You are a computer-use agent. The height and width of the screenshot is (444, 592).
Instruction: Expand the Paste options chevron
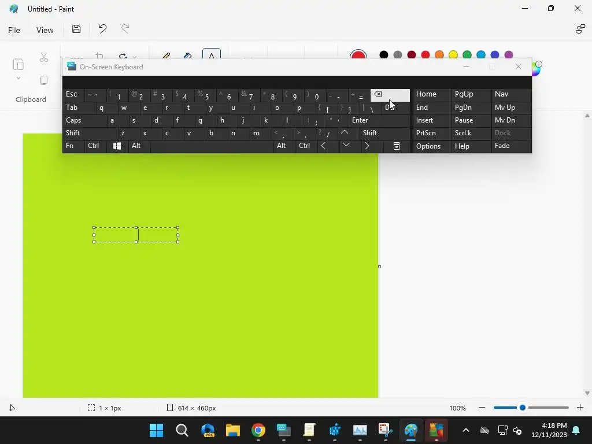point(18,78)
